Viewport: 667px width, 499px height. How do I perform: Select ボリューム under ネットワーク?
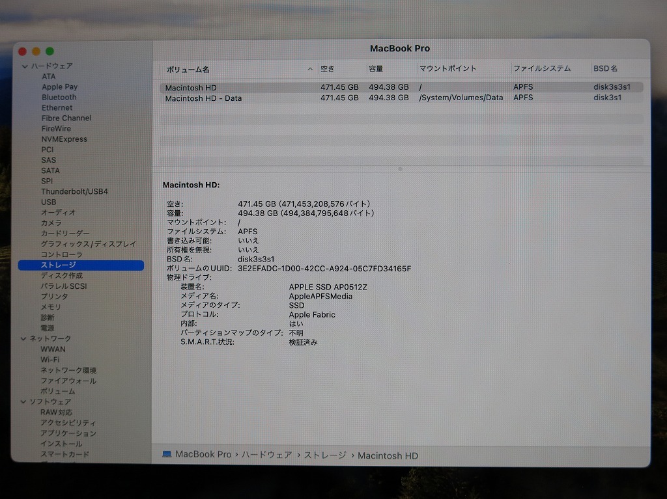pos(57,392)
